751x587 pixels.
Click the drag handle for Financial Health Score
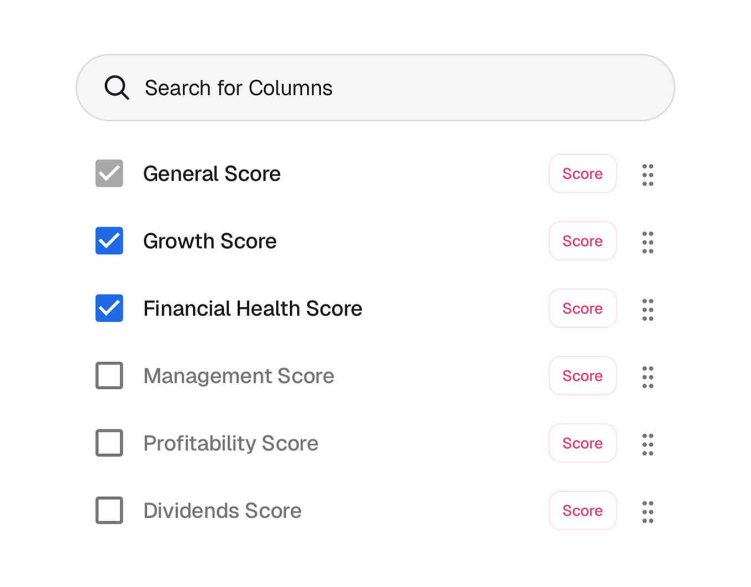647,309
